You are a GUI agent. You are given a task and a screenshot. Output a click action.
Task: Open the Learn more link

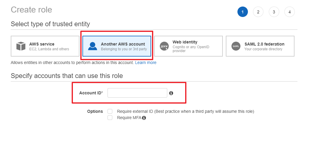[145, 63]
